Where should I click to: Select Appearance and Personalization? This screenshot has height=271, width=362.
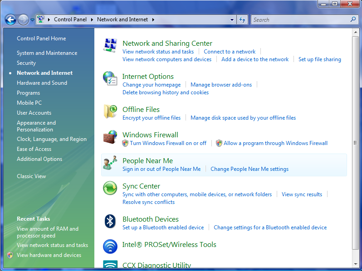click(36, 126)
